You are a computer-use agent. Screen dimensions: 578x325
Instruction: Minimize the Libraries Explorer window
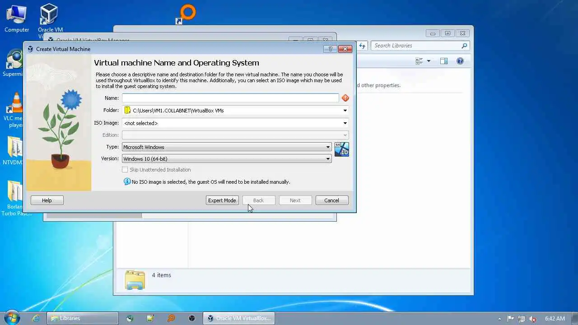tap(433, 33)
